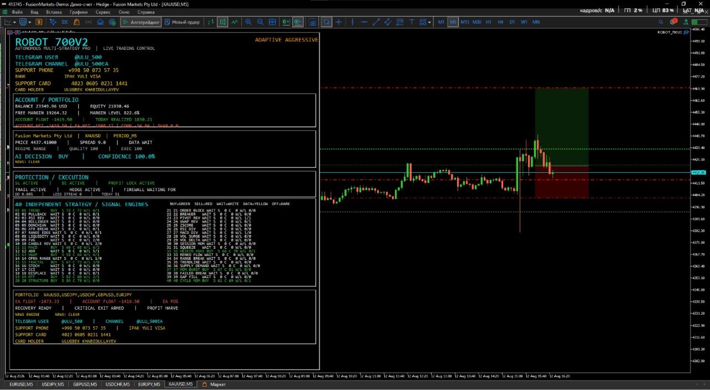Toggle chart shift from the right edge

tap(298, 22)
